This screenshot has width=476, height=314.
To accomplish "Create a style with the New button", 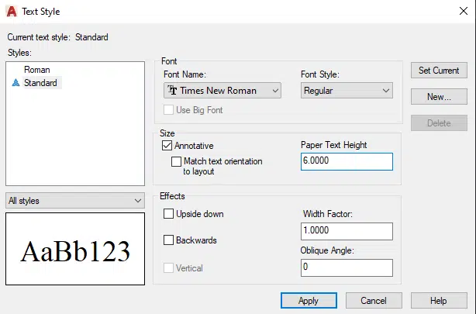I will [x=439, y=97].
